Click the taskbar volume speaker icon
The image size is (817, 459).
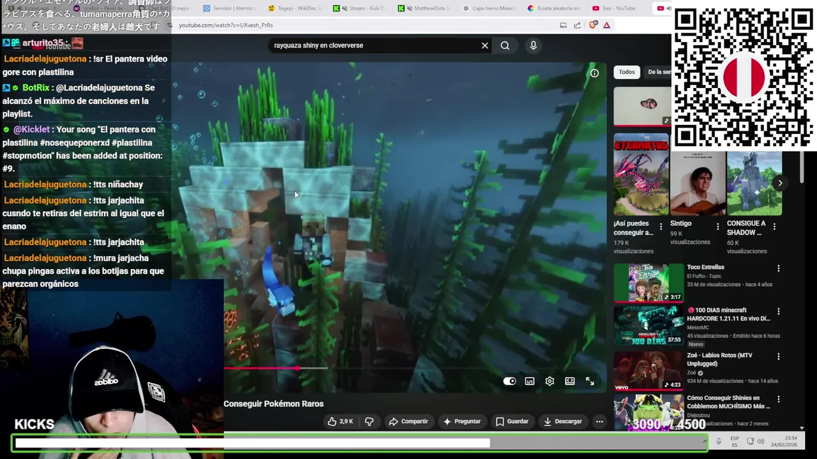pos(760,441)
